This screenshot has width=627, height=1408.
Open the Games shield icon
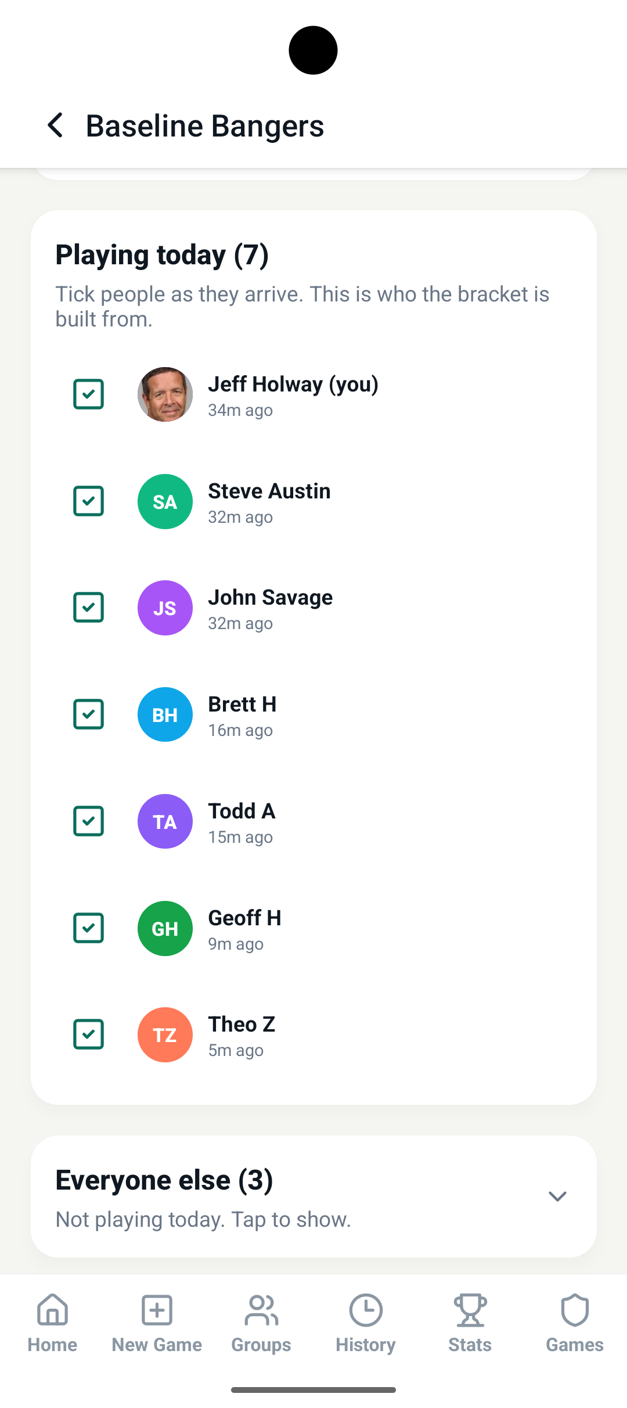point(575,1310)
